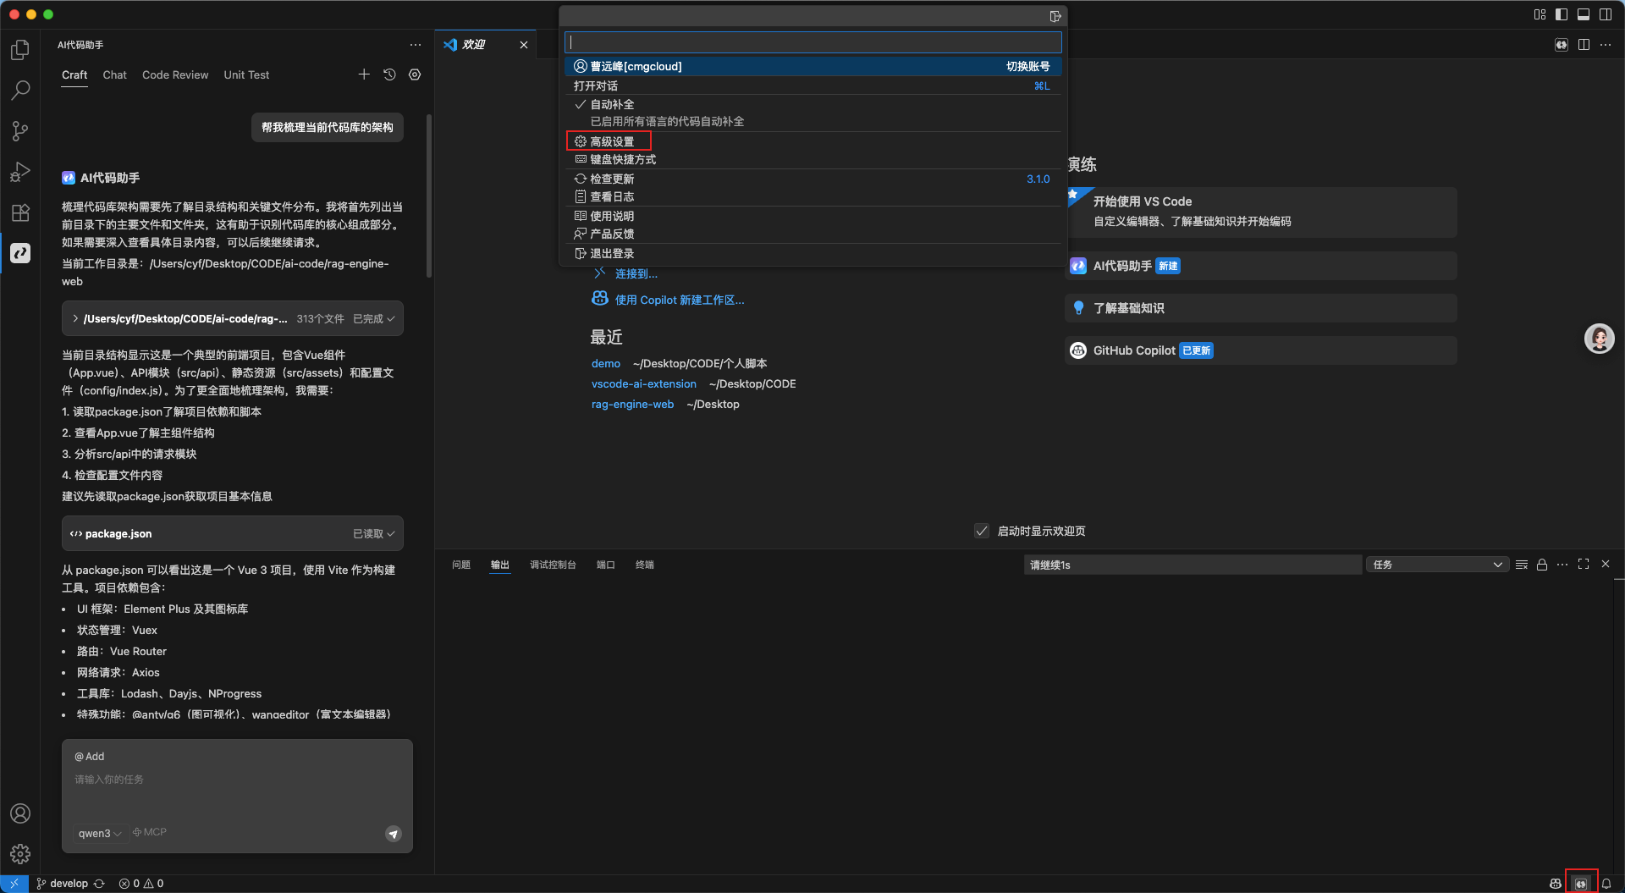Click the AI代码助手 panel scrollbar

coord(429,196)
